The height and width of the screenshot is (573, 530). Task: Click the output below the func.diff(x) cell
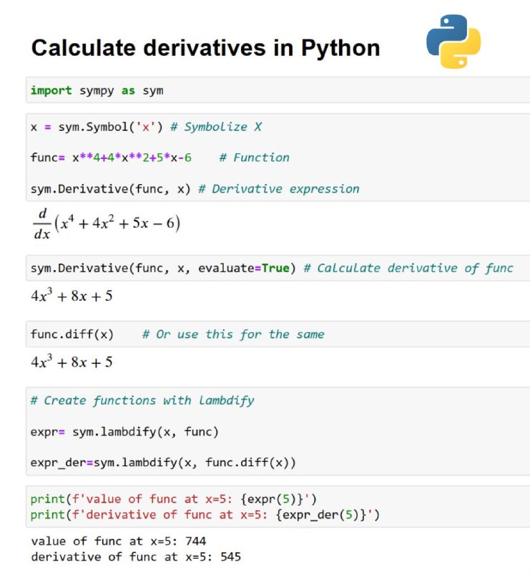(72, 362)
